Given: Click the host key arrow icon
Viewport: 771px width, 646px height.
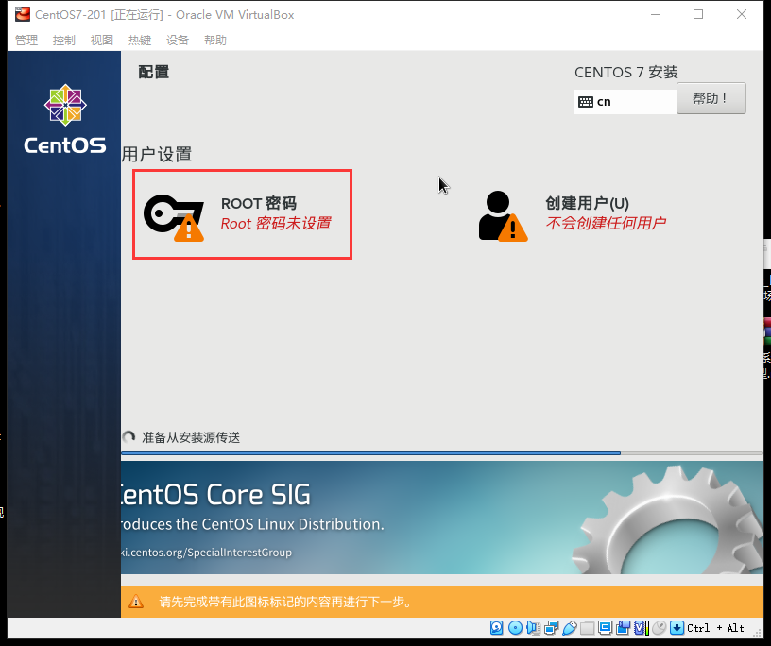Looking at the screenshot, I should (x=677, y=628).
